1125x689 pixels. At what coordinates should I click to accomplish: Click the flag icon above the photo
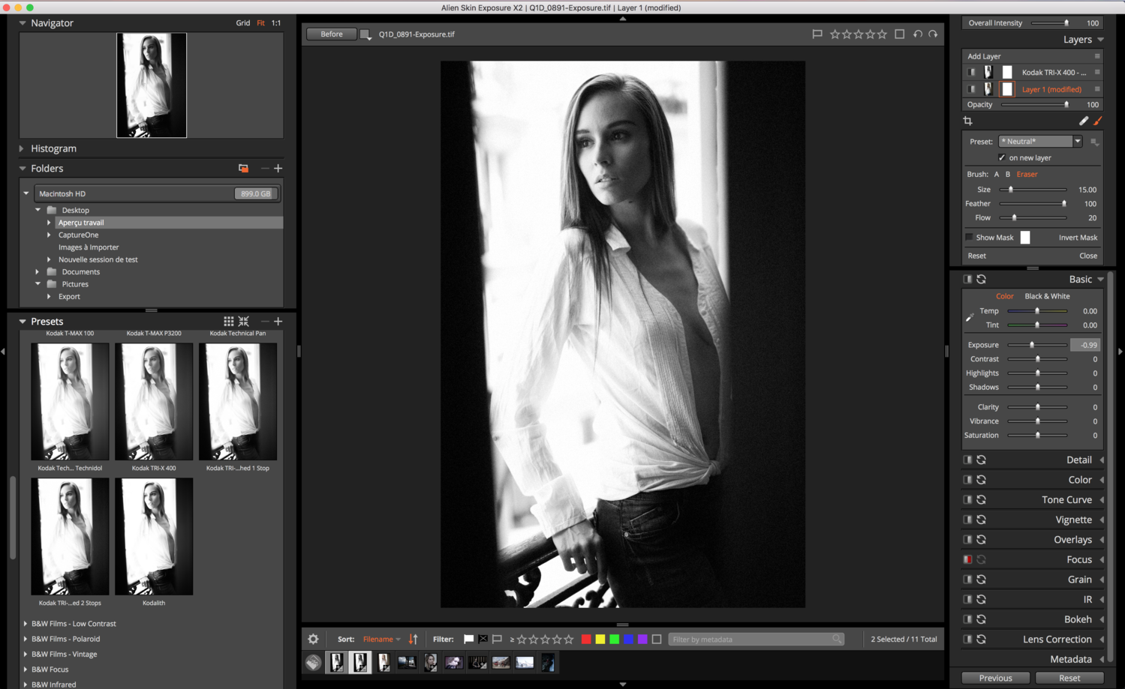817,34
